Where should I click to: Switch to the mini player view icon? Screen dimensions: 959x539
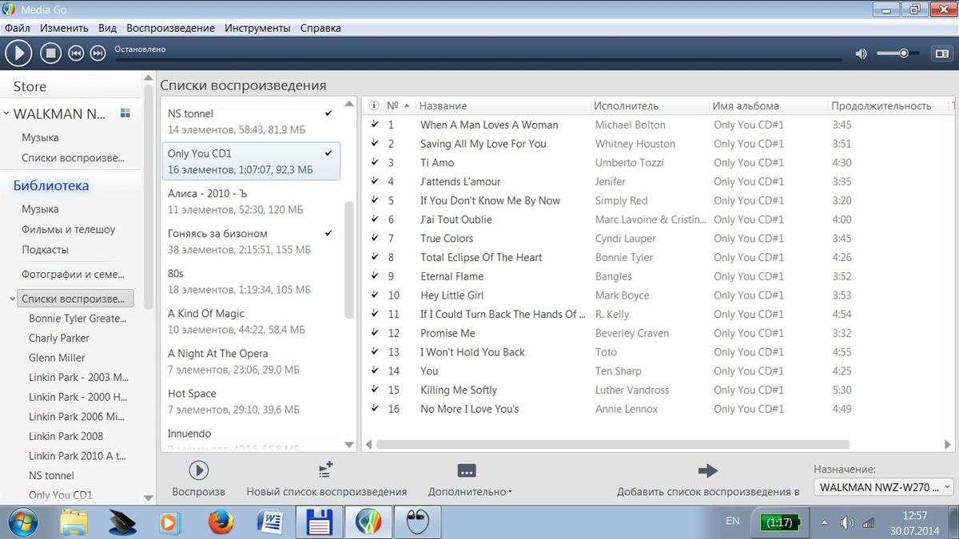(x=941, y=54)
